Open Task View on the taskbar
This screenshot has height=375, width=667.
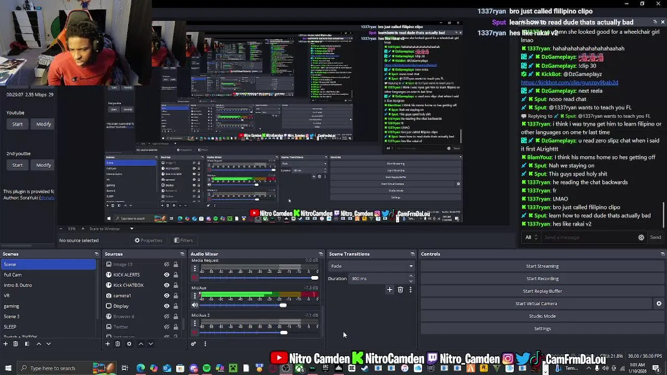(x=125, y=368)
